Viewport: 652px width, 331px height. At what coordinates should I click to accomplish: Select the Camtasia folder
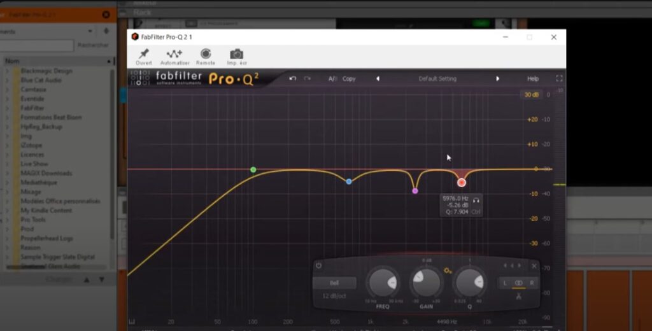point(33,89)
